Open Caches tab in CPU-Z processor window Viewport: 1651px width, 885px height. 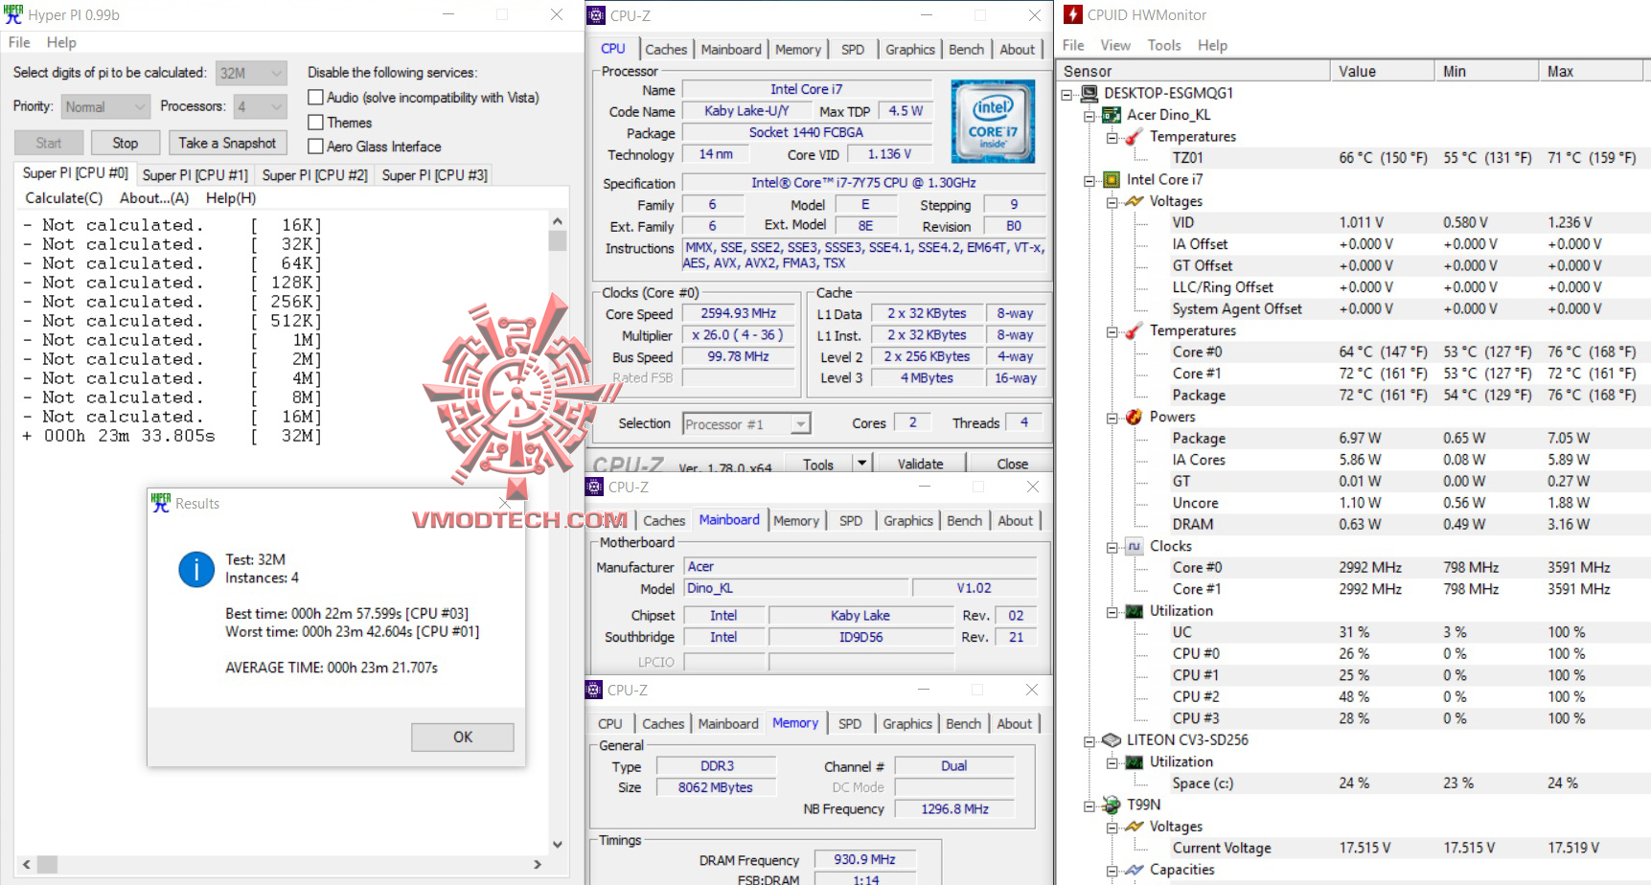(666, 50)
